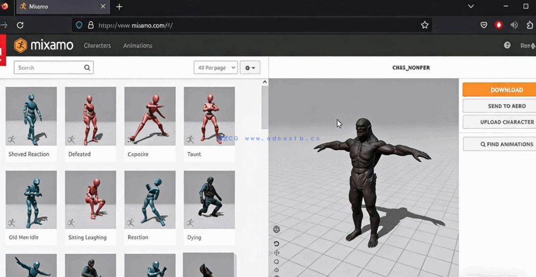
Task: Click the character face icon in viewer
Action: click(276, 230)
